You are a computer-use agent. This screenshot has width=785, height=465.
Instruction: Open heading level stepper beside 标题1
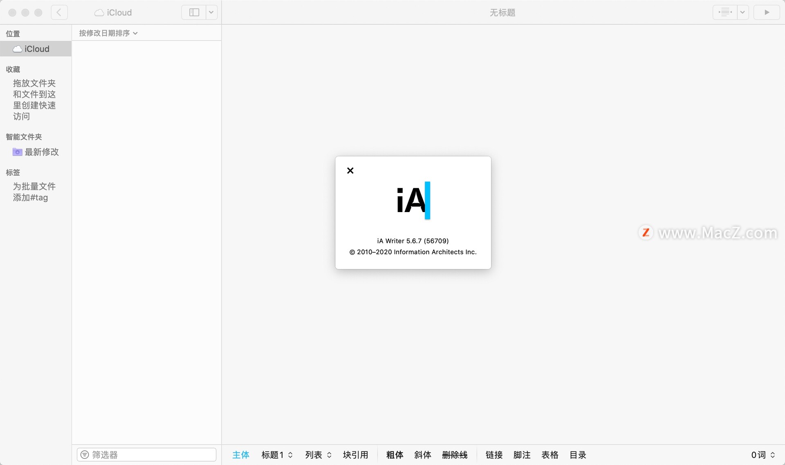coord(290,455)
